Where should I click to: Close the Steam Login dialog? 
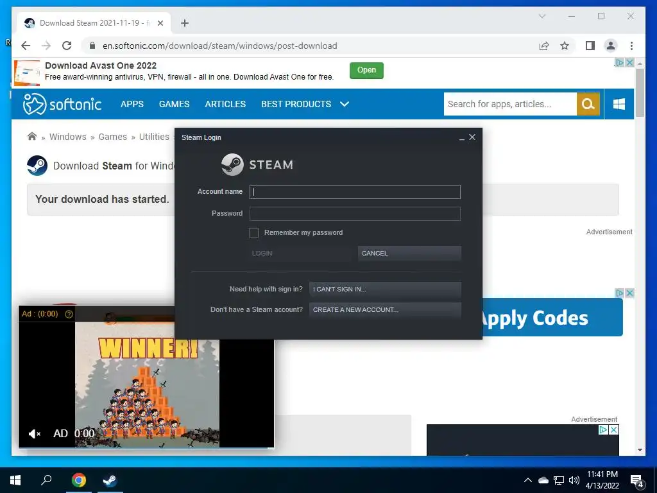coord(472,137)
